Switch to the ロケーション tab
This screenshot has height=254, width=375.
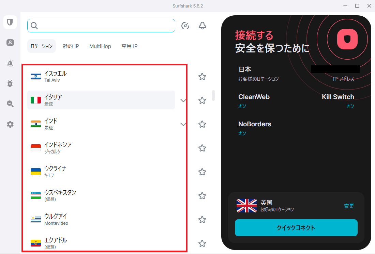click(42, 46)
